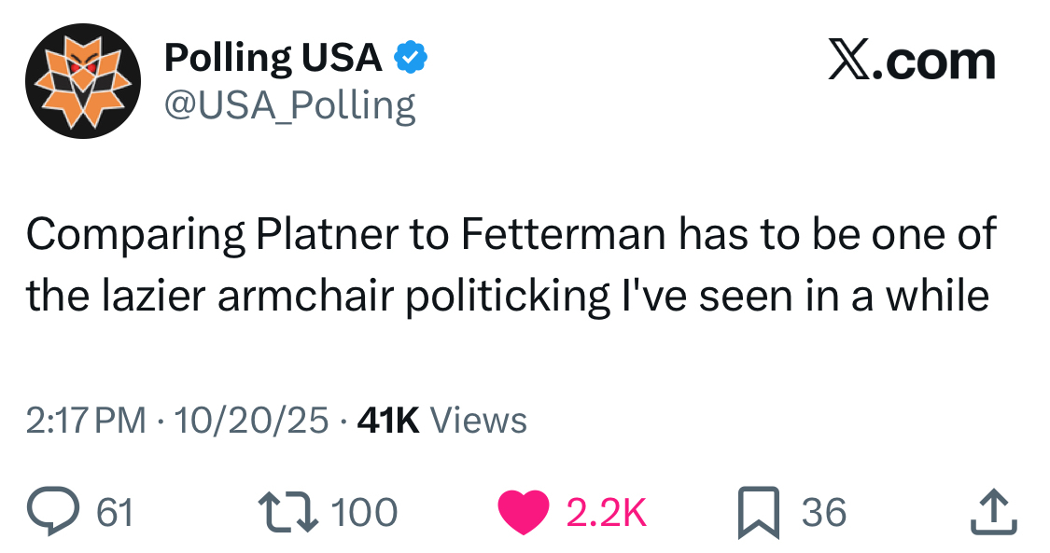
Task: Repost this tweet using the arrows icon
Action: tap(290, 512)
